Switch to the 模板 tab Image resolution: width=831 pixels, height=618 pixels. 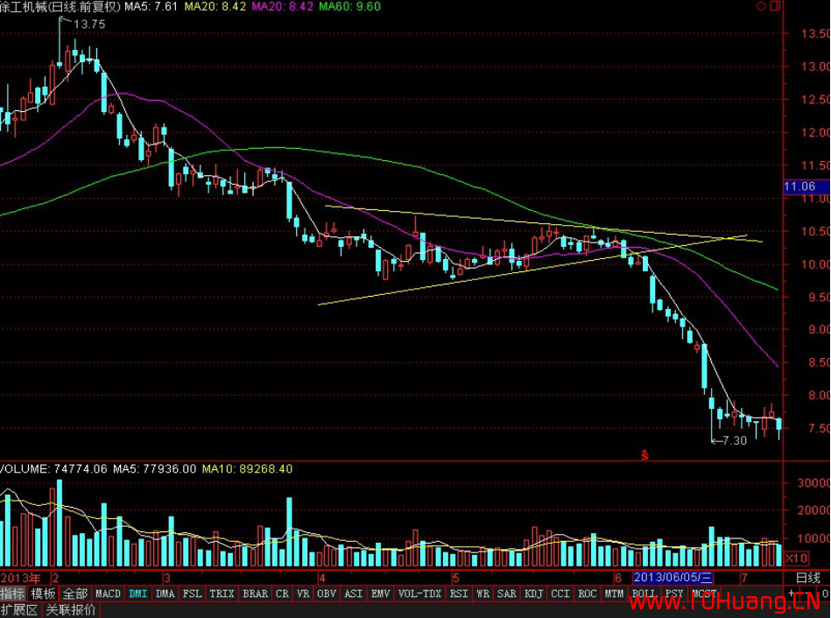point(44,593)
